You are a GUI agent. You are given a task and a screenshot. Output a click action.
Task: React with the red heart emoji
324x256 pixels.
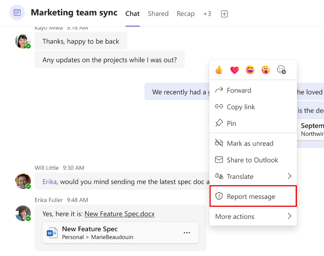[235, 70]
